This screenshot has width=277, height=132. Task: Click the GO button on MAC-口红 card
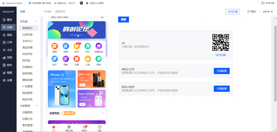(x=82, y=85)
